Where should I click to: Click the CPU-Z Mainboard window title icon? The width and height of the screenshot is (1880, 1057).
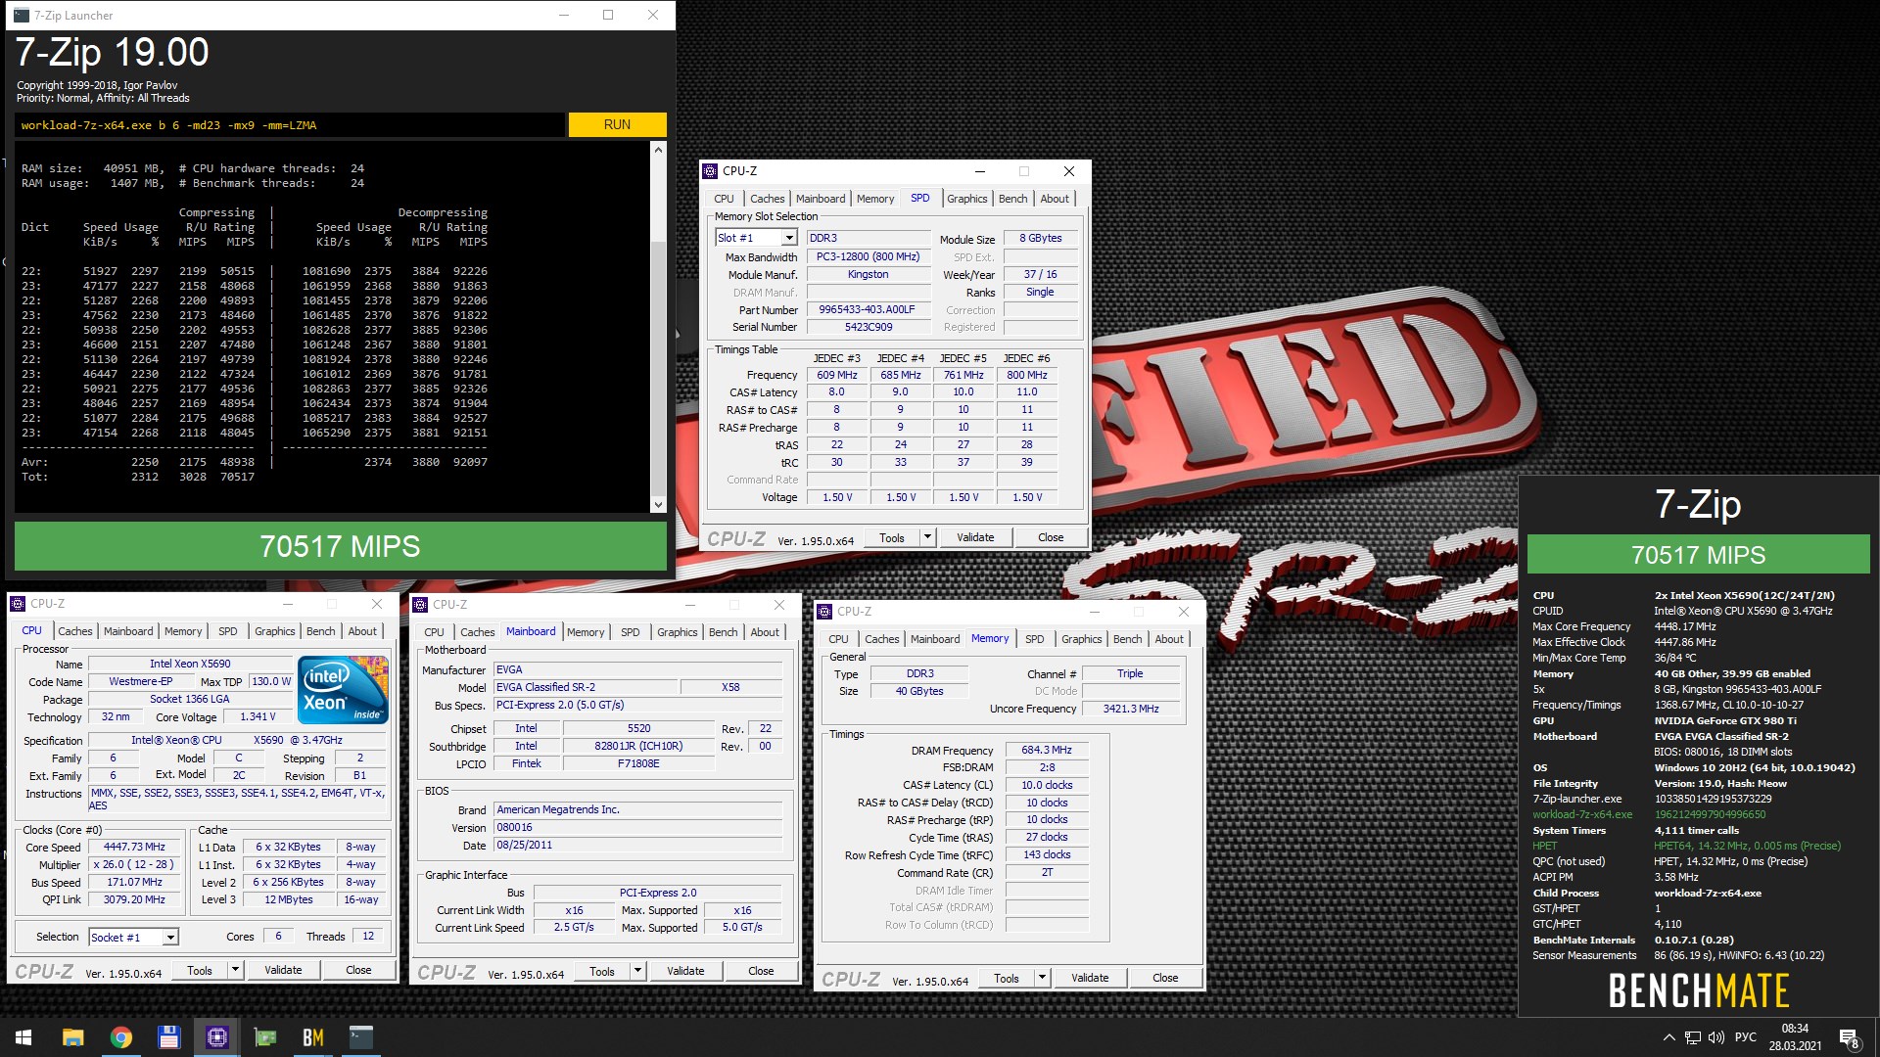click(x=421, y=605)
